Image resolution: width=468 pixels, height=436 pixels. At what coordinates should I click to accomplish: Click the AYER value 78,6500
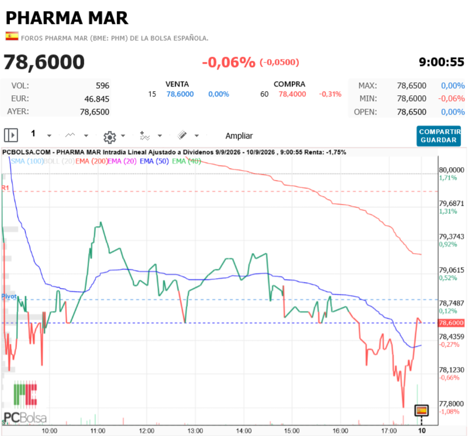(95, 112)
